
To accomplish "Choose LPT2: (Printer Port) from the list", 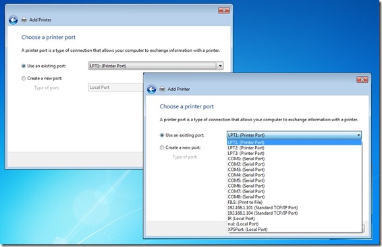I will [x=294, y=147].
